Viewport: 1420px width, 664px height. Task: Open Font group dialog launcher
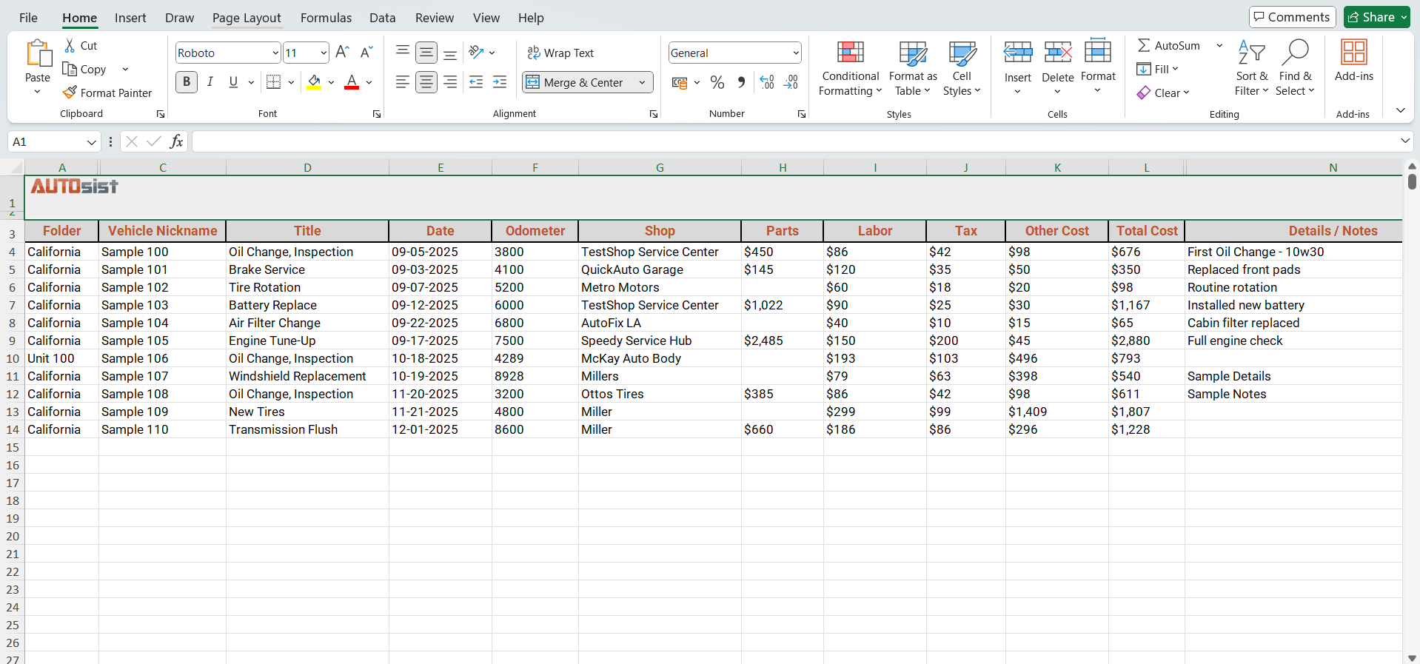[x=377, y=114]
